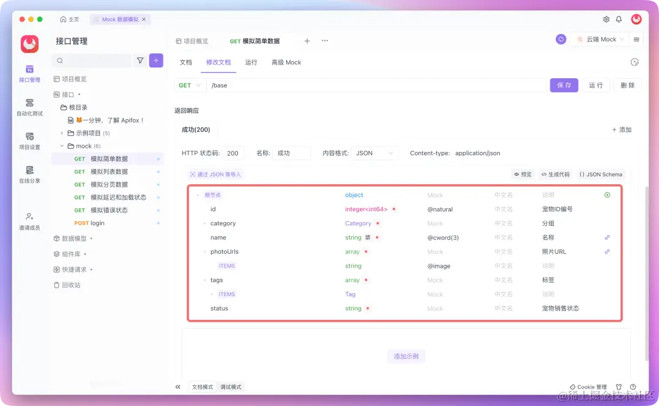Click the purple plus add button
659x406 pixels.
point(156,60)
